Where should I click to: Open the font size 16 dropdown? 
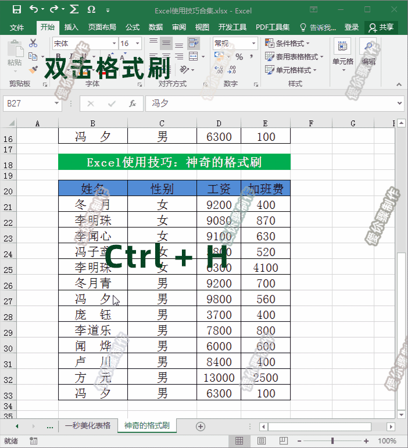pos(138,44)
